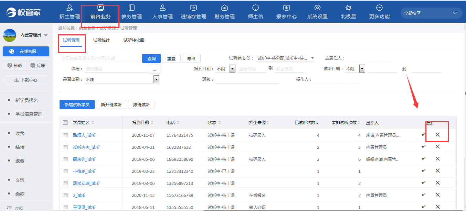Switch to 试听管理 tab
Screen dimensions: 466x211
71,40
